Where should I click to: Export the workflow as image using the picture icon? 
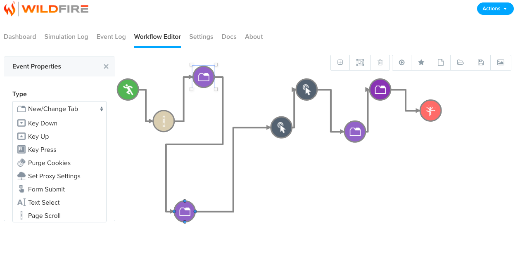[501, 62]
